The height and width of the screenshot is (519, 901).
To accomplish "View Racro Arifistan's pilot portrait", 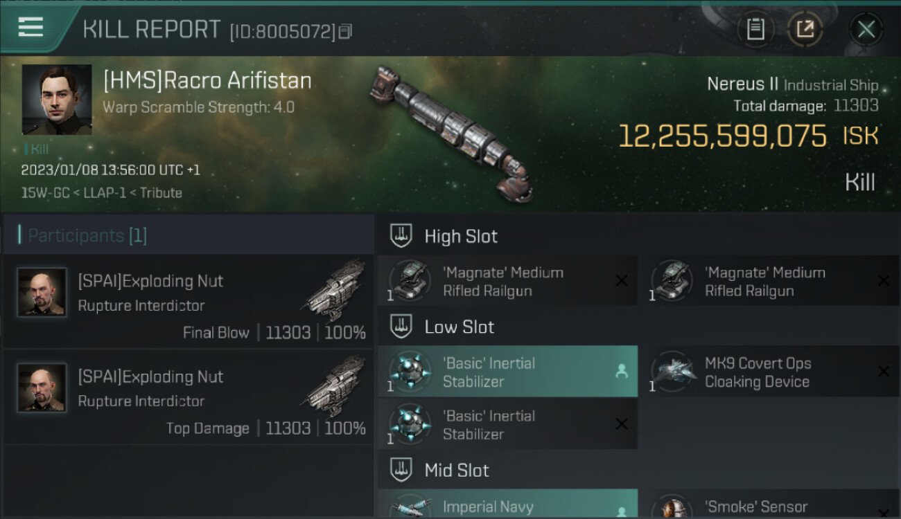I will 57,100.
